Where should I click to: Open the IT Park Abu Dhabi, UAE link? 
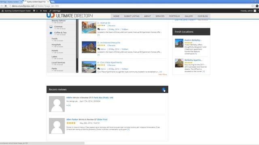click(102, 97)
